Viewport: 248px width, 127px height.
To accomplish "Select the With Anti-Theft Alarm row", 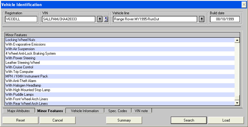I will pyautogui.click(x=120, y=81).
